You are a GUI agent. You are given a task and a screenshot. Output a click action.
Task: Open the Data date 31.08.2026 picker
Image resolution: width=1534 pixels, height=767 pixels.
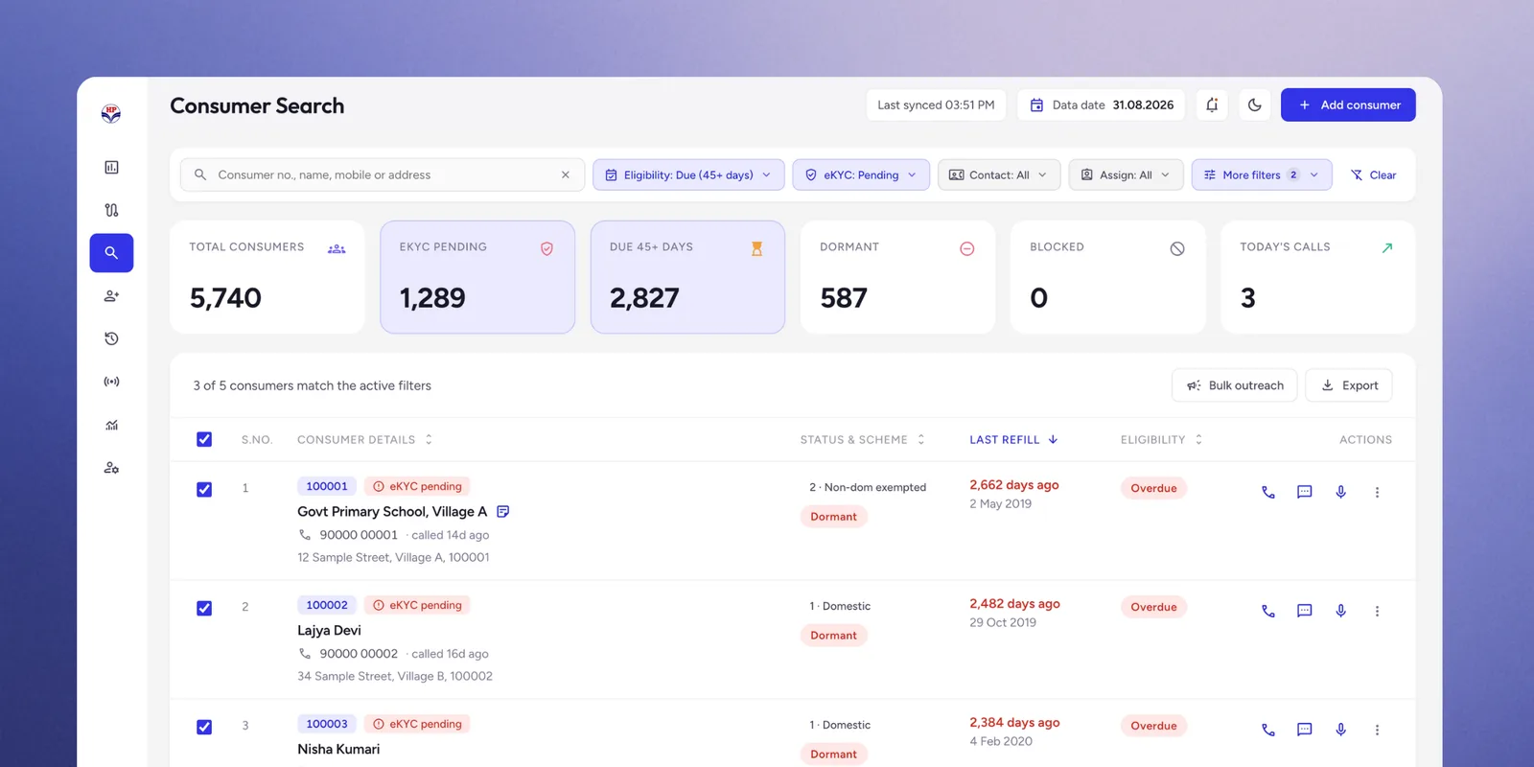(1102, 105)
